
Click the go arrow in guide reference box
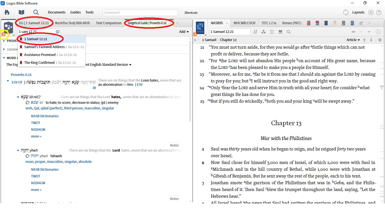[x=57, y=32]
